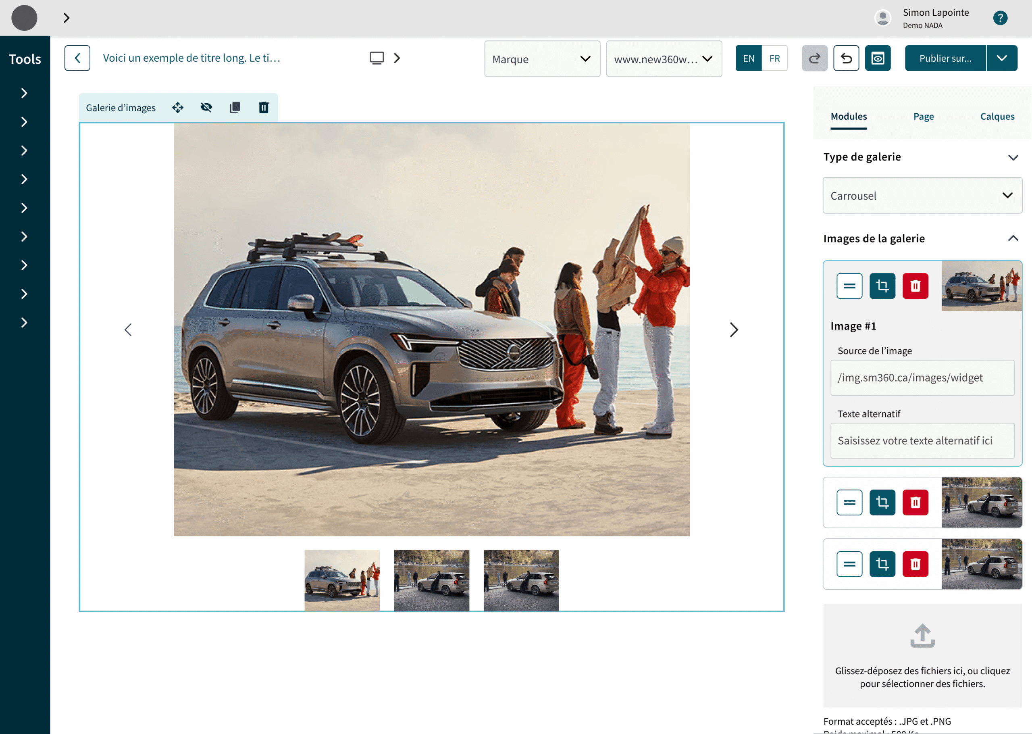The height and width of the screenshot is (734, 1032).
Task: Switch to the Calques tab
Action: [x=997, y=116]
